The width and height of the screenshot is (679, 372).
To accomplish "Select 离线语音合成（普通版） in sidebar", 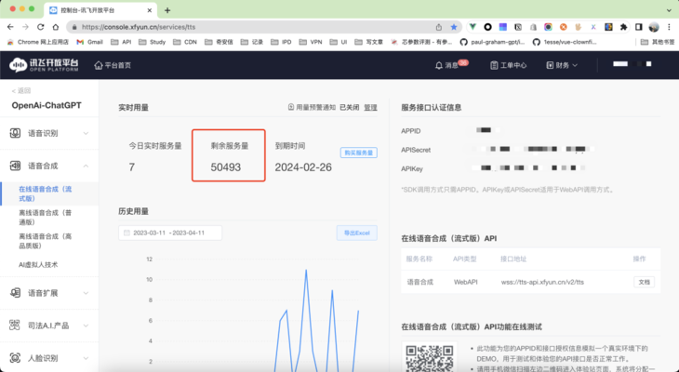I will (45, 218).
